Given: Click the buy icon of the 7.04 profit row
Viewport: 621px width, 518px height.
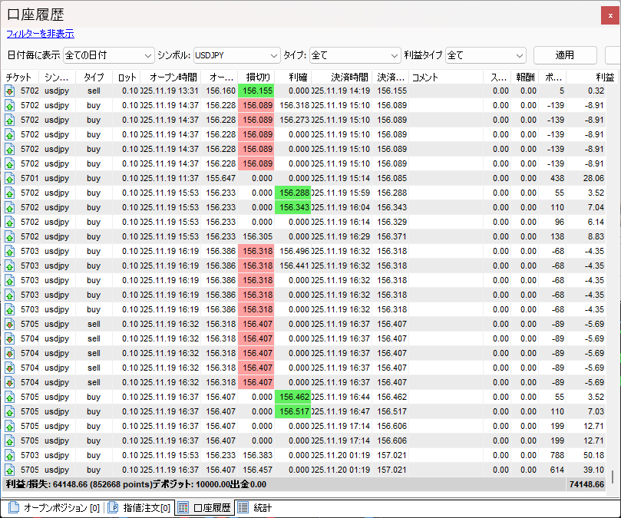Looking at the screenshot, I should [10, 207].
